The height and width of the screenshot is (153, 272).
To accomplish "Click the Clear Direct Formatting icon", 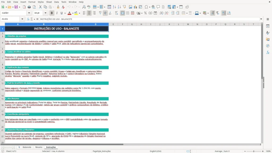I will point(63,7).
